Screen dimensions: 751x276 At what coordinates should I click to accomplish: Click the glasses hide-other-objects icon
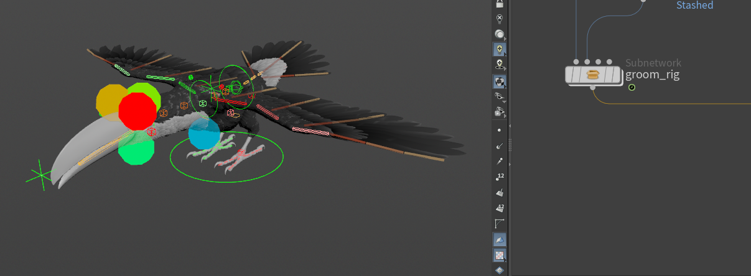pos(499,97)
